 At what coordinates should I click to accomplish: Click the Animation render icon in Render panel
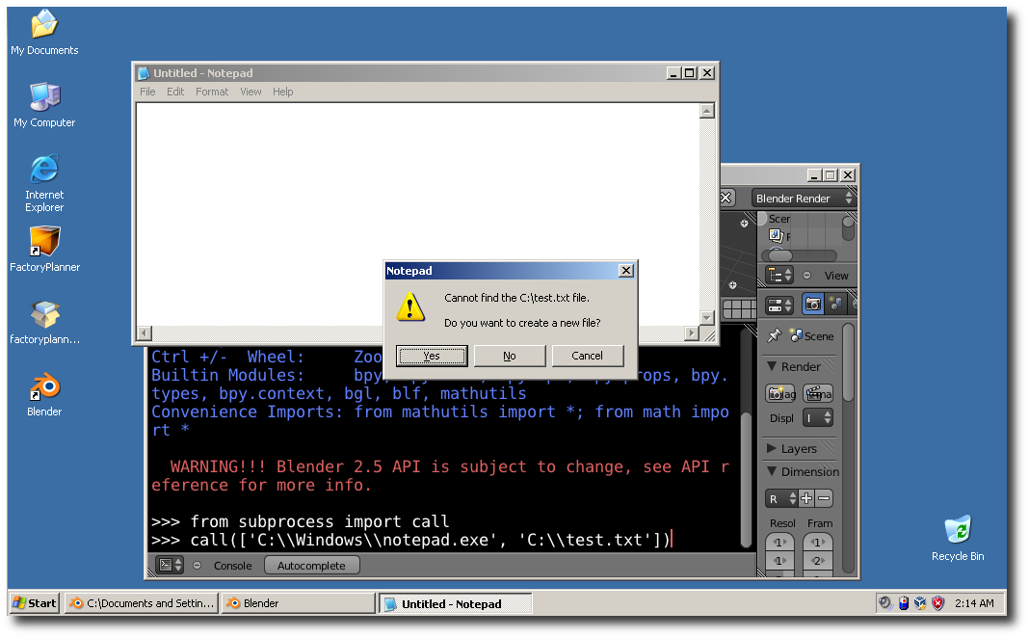coord(818,393)
